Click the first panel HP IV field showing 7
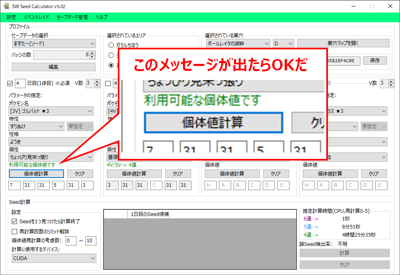Viewport: 400px width, 275px height. pyautogui.click(x=15, y=185)
